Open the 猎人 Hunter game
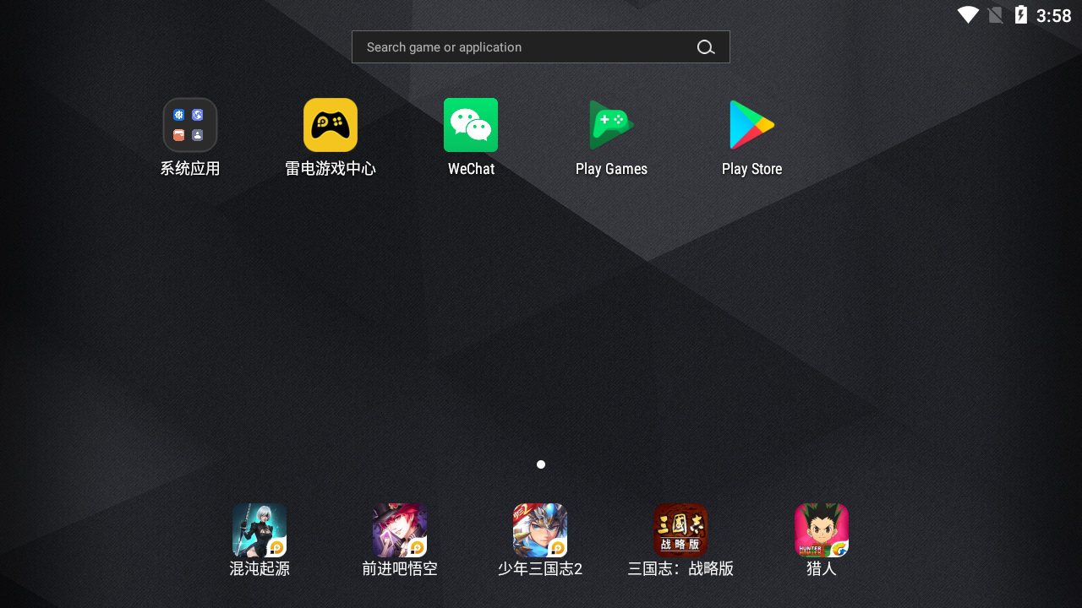 (x=822, y=530)
